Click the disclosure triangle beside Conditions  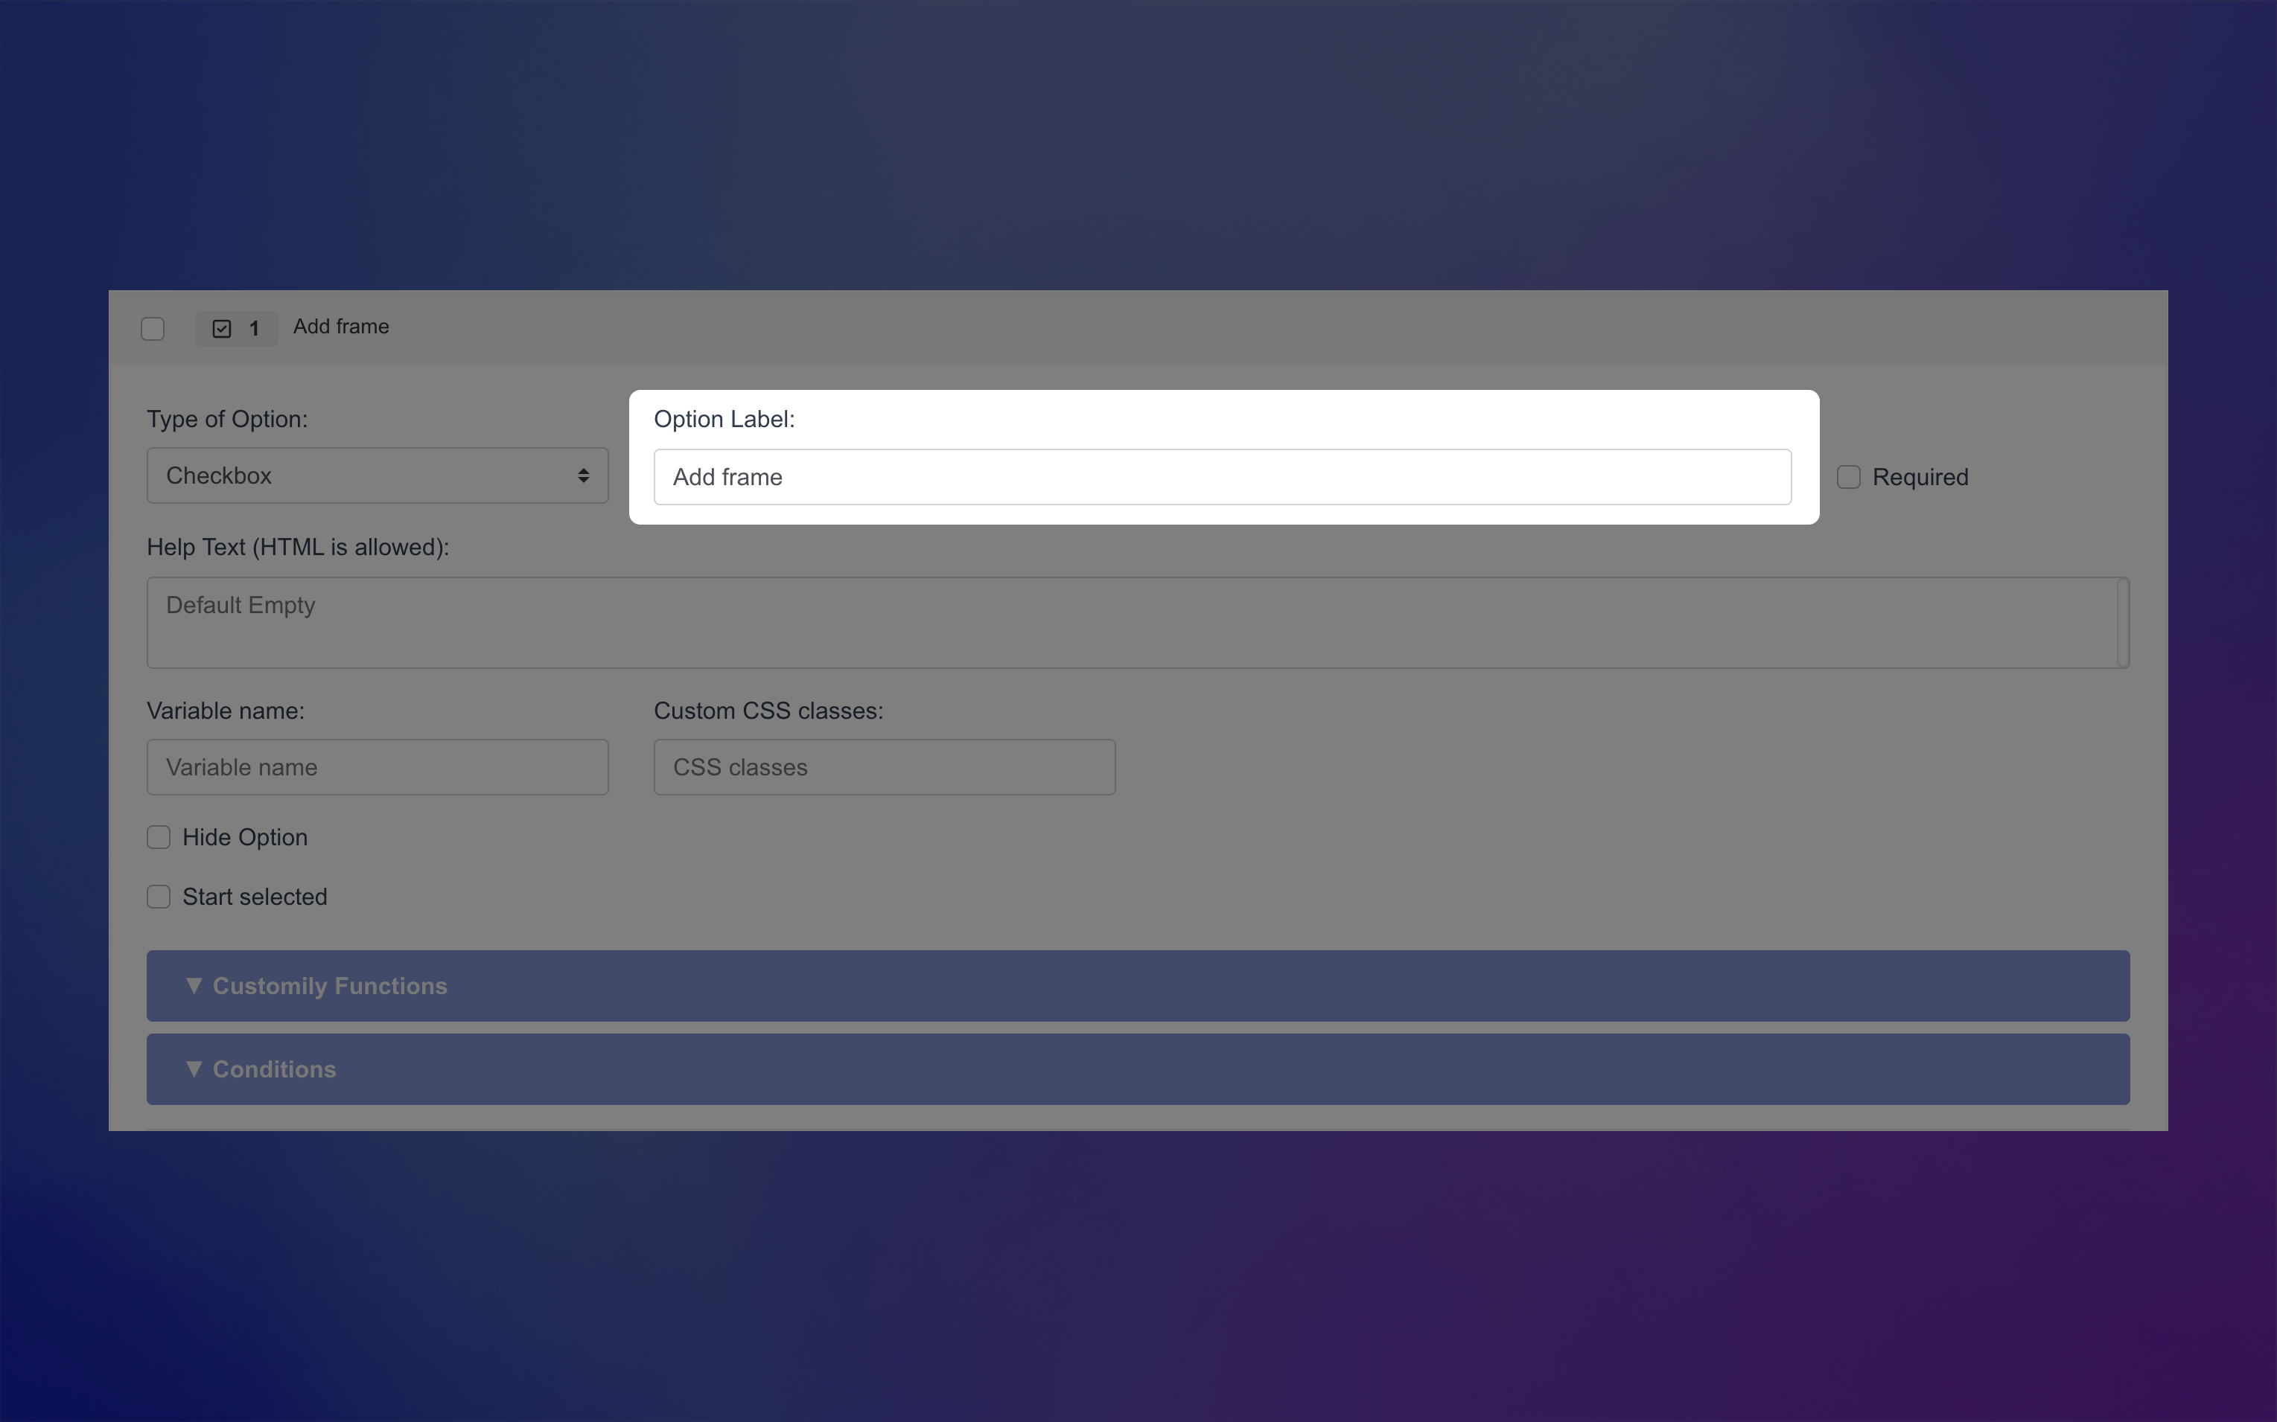194,1069
